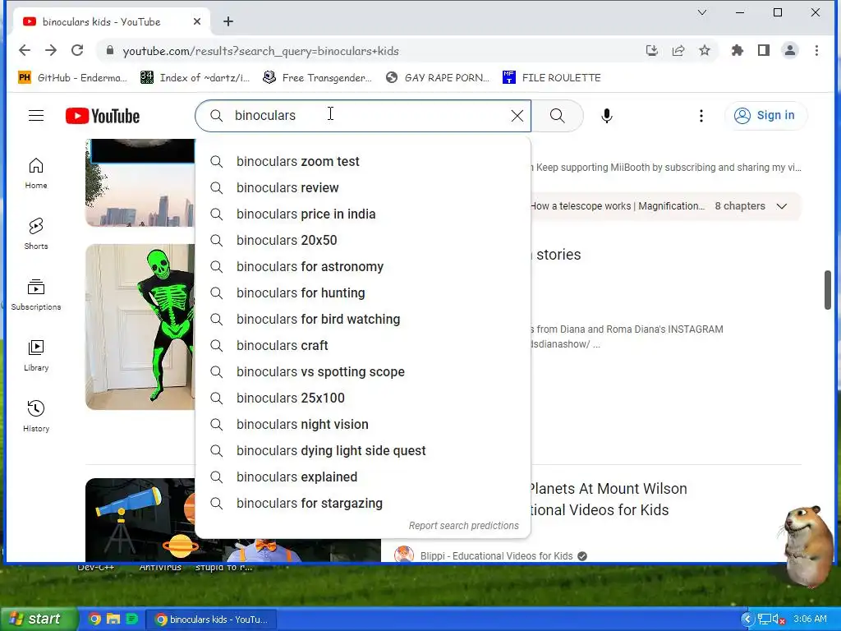Screen dimensions: 841x631
Task: Click the YouTube logo
Action: pos(103,116)
